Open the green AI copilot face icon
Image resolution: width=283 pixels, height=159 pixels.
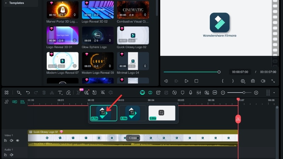[143, 93]
